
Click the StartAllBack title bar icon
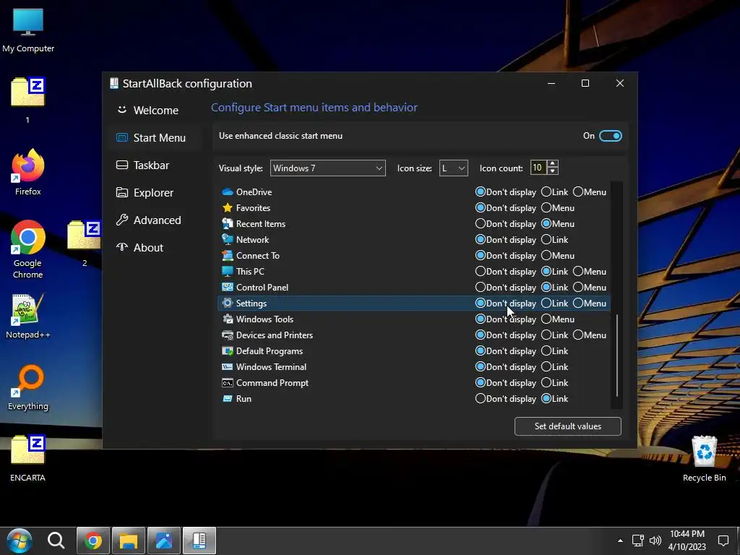(113, 83)
